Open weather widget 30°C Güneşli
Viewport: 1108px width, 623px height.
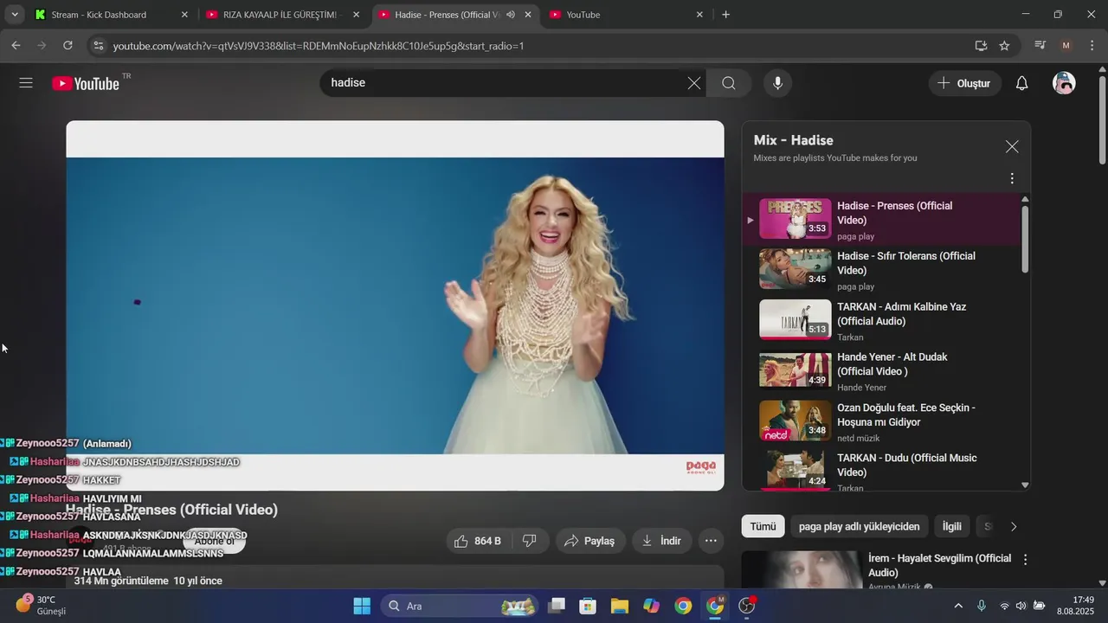[42, 606]
